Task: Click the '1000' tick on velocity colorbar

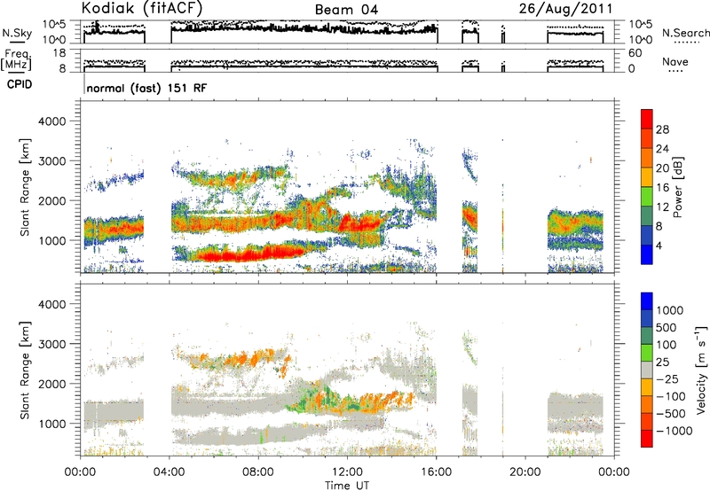Action: click(x=670, y=310)
